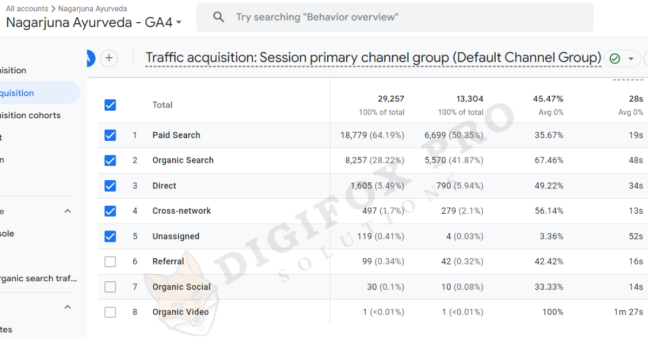648x339 pixels.
Task: Open the acquisition cohorts sidebar item
Action: [x=30, y=116]
